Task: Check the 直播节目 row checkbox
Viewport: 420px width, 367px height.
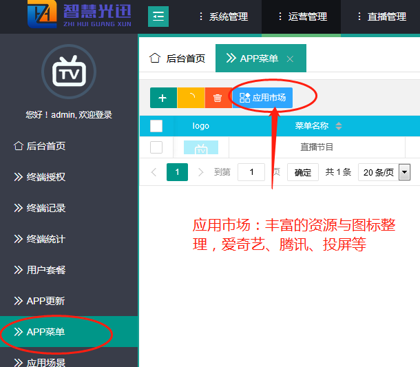Action: pos(156,147)
